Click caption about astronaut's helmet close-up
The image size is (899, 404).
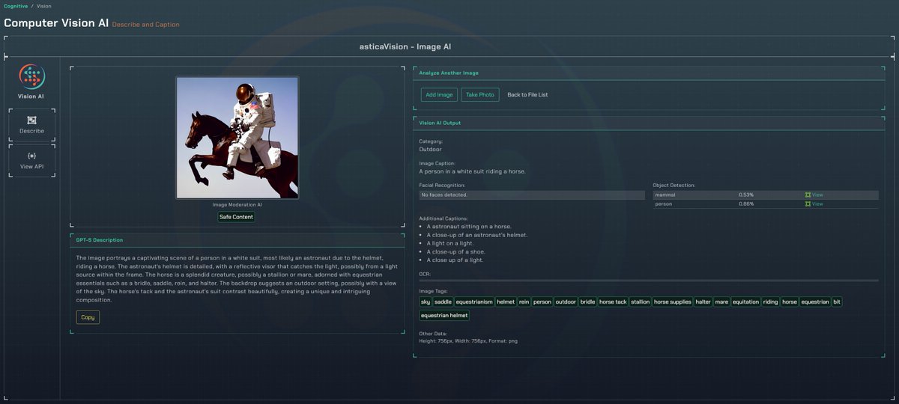tap(477, 234)
